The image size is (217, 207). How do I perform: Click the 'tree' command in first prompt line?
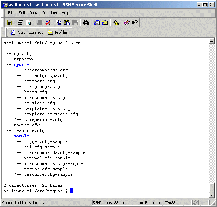click(75, 42)
